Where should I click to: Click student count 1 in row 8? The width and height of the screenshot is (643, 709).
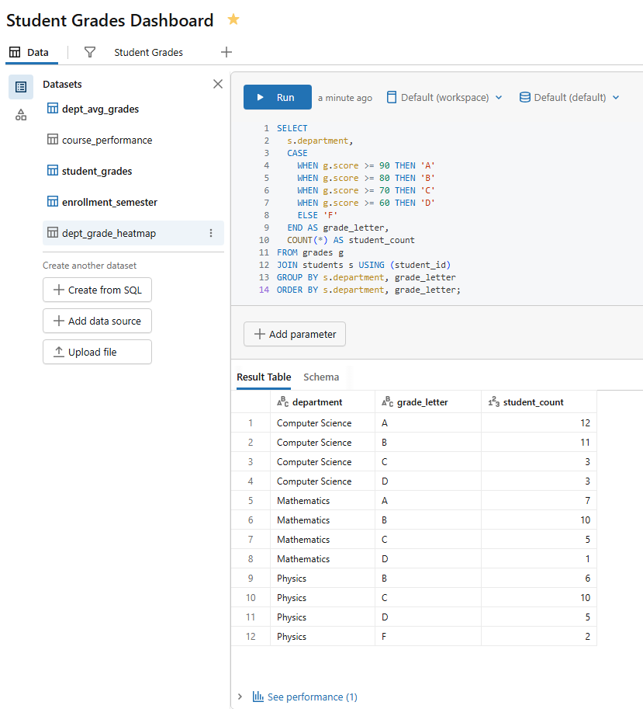539,559
